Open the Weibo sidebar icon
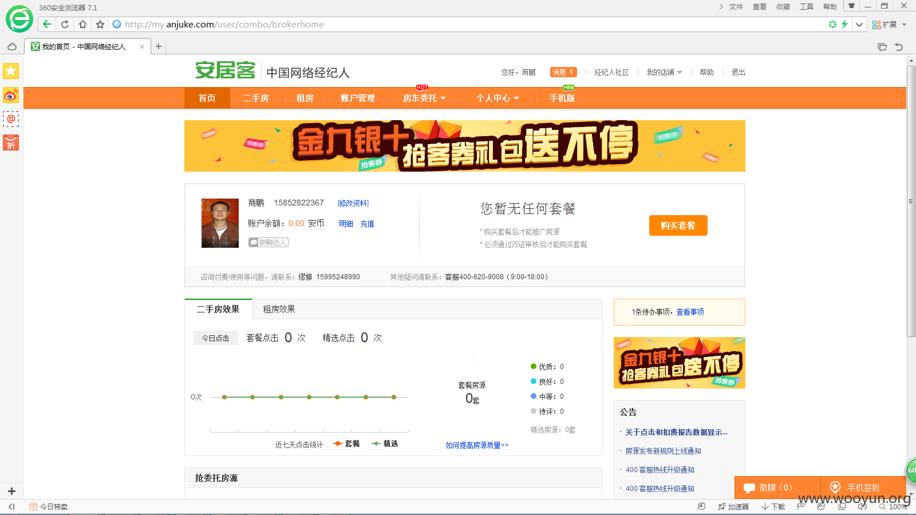The image size is (916, 515). [x=11, y=95]
